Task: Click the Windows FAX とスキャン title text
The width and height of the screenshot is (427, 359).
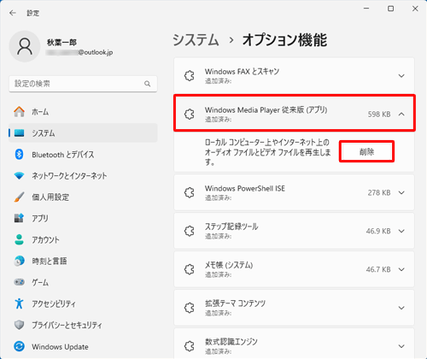Action: tap(242, 72)
